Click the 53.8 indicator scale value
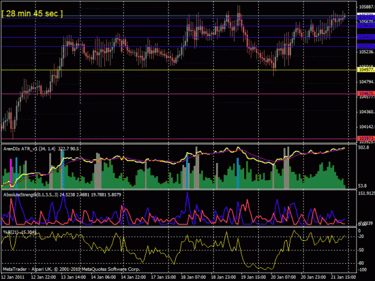 (x=362, y=186)
